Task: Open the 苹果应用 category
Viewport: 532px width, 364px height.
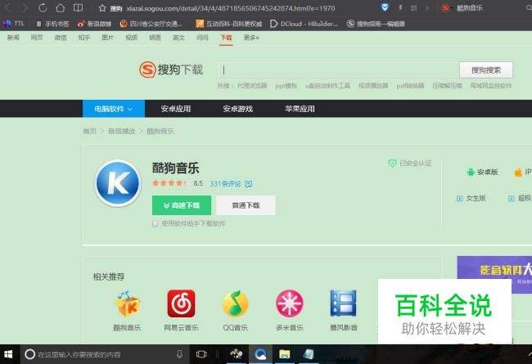Action: click(x=300, y=109)
